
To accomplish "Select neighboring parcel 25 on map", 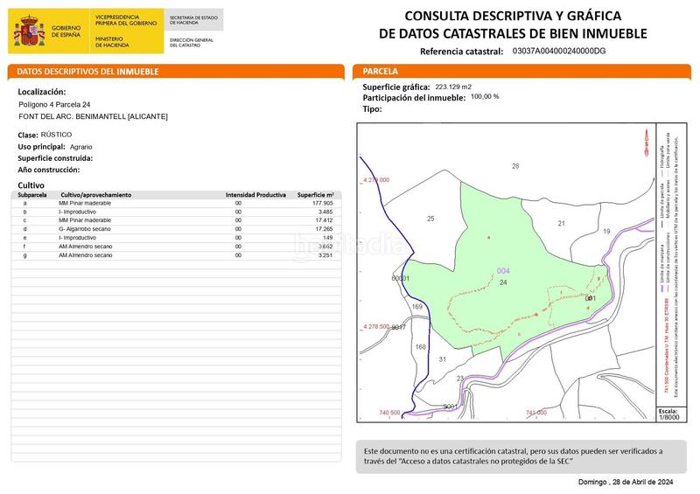I will click(430, 219).
